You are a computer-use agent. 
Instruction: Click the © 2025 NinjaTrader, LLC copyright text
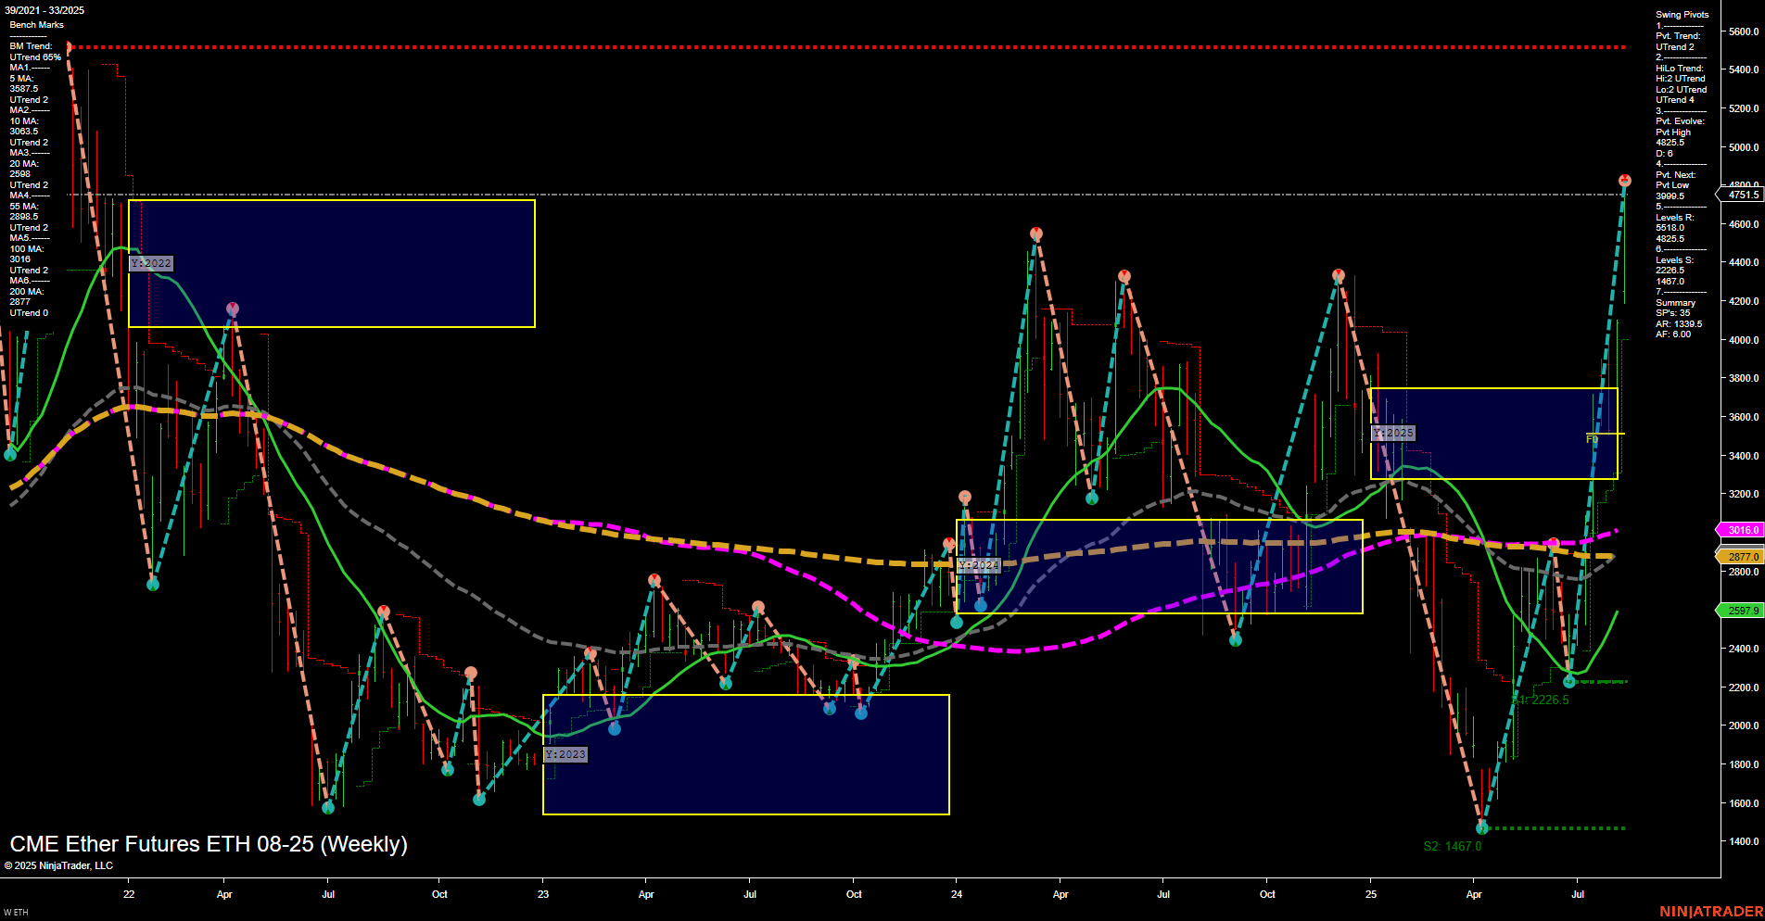click(60, 865)
